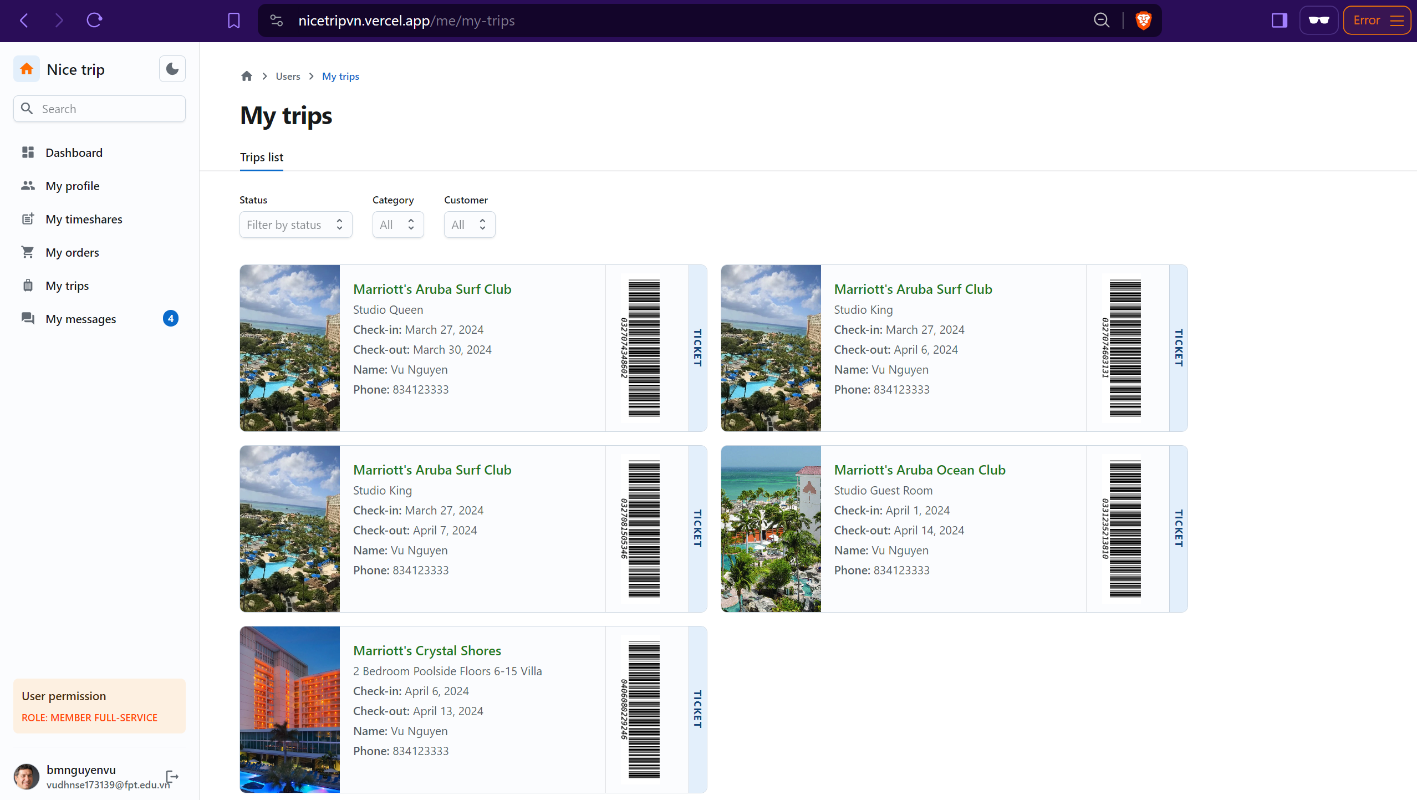
Task: Open Brave Shields lion icon
Action: tap(1143, 21)
